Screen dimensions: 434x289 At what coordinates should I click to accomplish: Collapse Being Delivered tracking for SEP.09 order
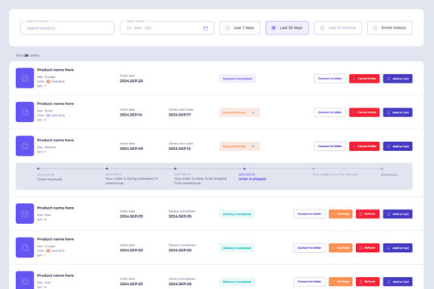point(240,146)
